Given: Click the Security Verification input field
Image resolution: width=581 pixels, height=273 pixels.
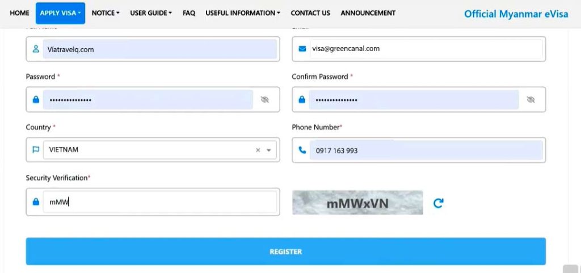Looking at the screenshot, I should (159, 201).
